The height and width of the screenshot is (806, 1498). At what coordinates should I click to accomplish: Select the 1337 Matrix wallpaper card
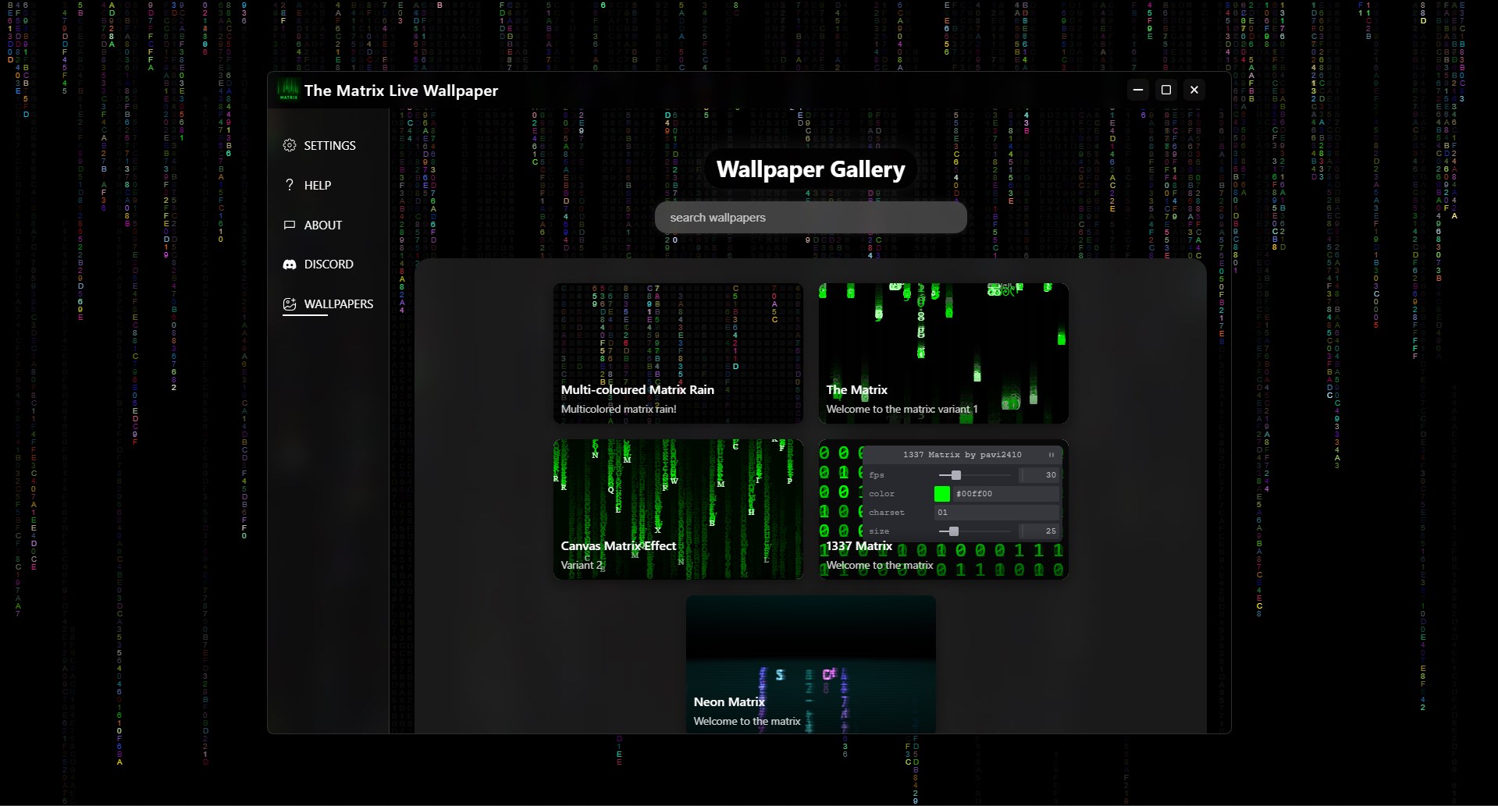[943, 510]
